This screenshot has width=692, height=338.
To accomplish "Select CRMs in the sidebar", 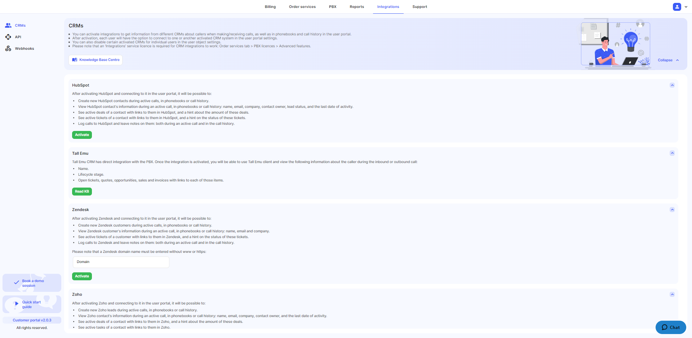I will (x=20, y=26).
